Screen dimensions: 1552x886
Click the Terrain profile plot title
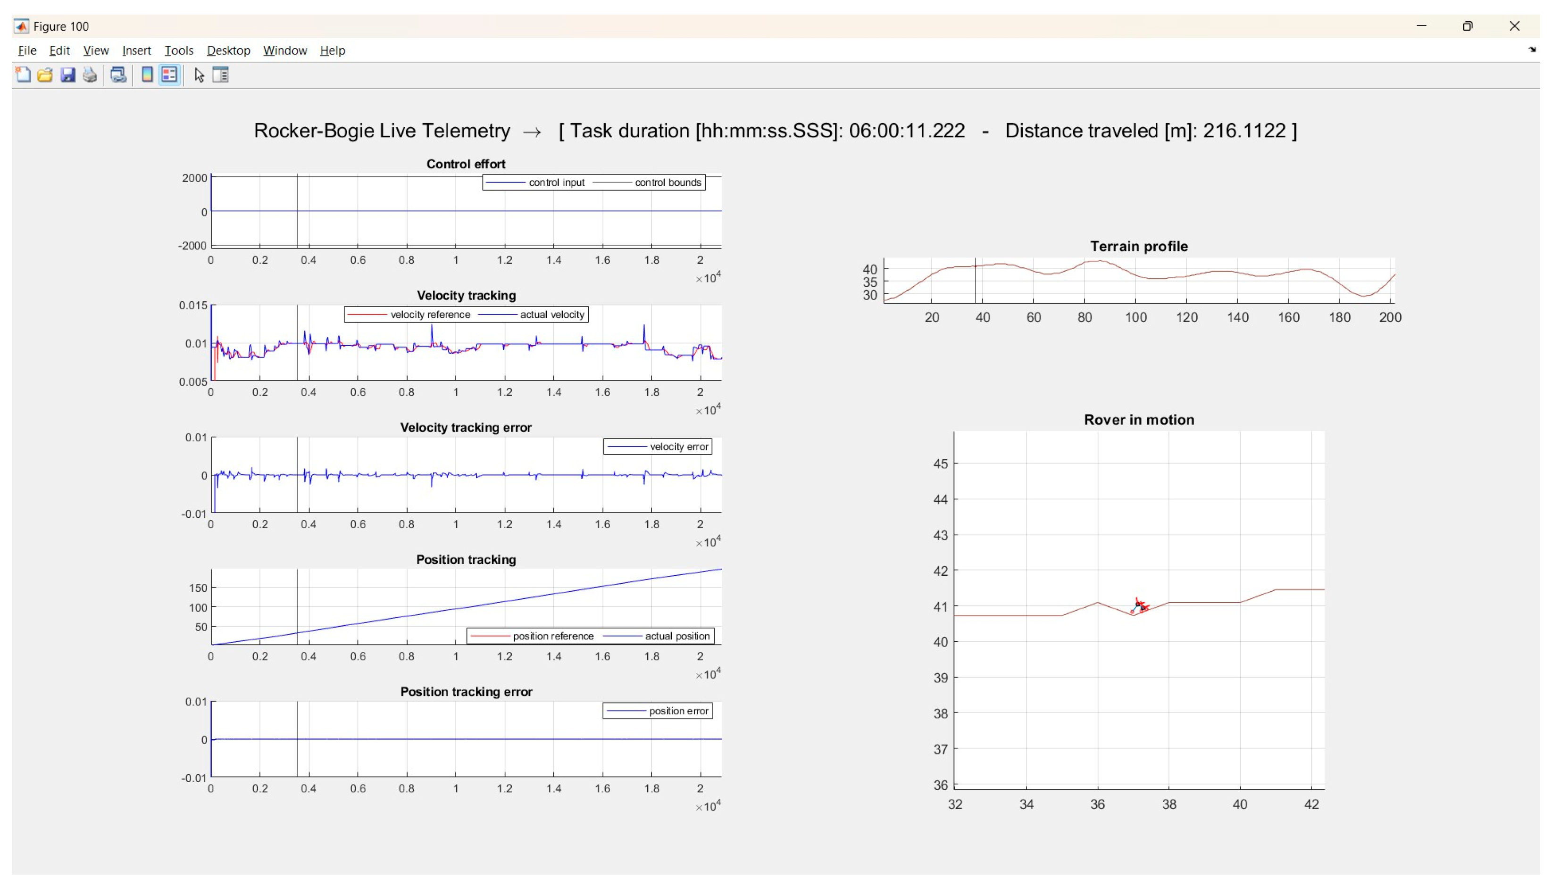[1138, 247]
